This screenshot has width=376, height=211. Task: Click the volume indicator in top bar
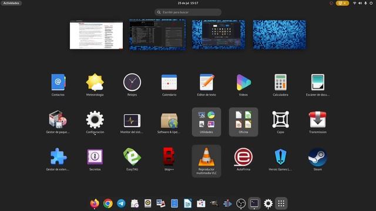(360, 3)
